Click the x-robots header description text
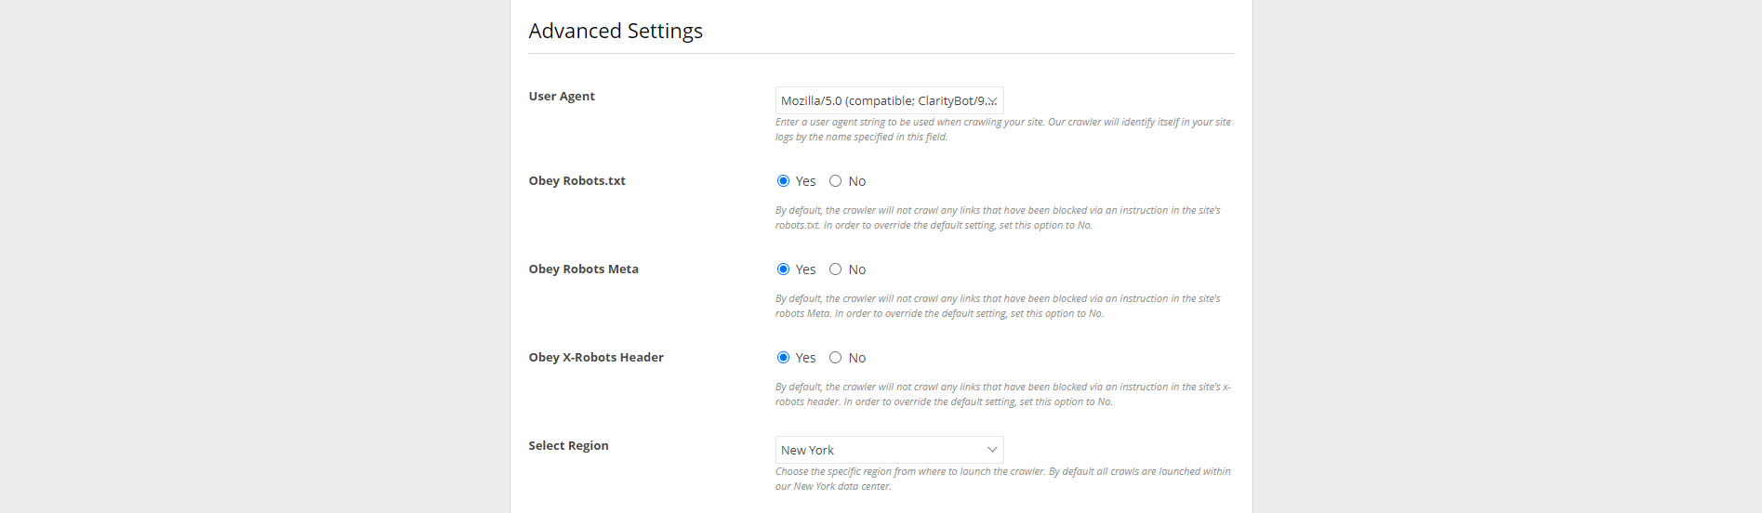 click(1002, 394)
